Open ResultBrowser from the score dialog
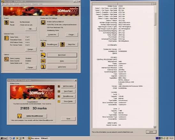Image resolution: width=175 pixels, height=140 pixels. pos(68,96)
